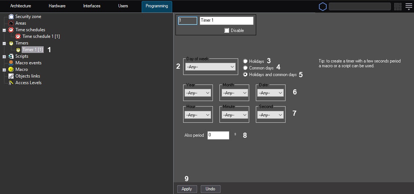Image resolution: width=414 pixels, height=194 pixels.
Task: Open the Year dropdown
Action: click(x=198, y=93)
